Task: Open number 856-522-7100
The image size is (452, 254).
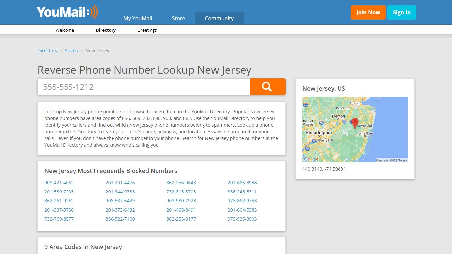Action: click(x=120, y=219)
